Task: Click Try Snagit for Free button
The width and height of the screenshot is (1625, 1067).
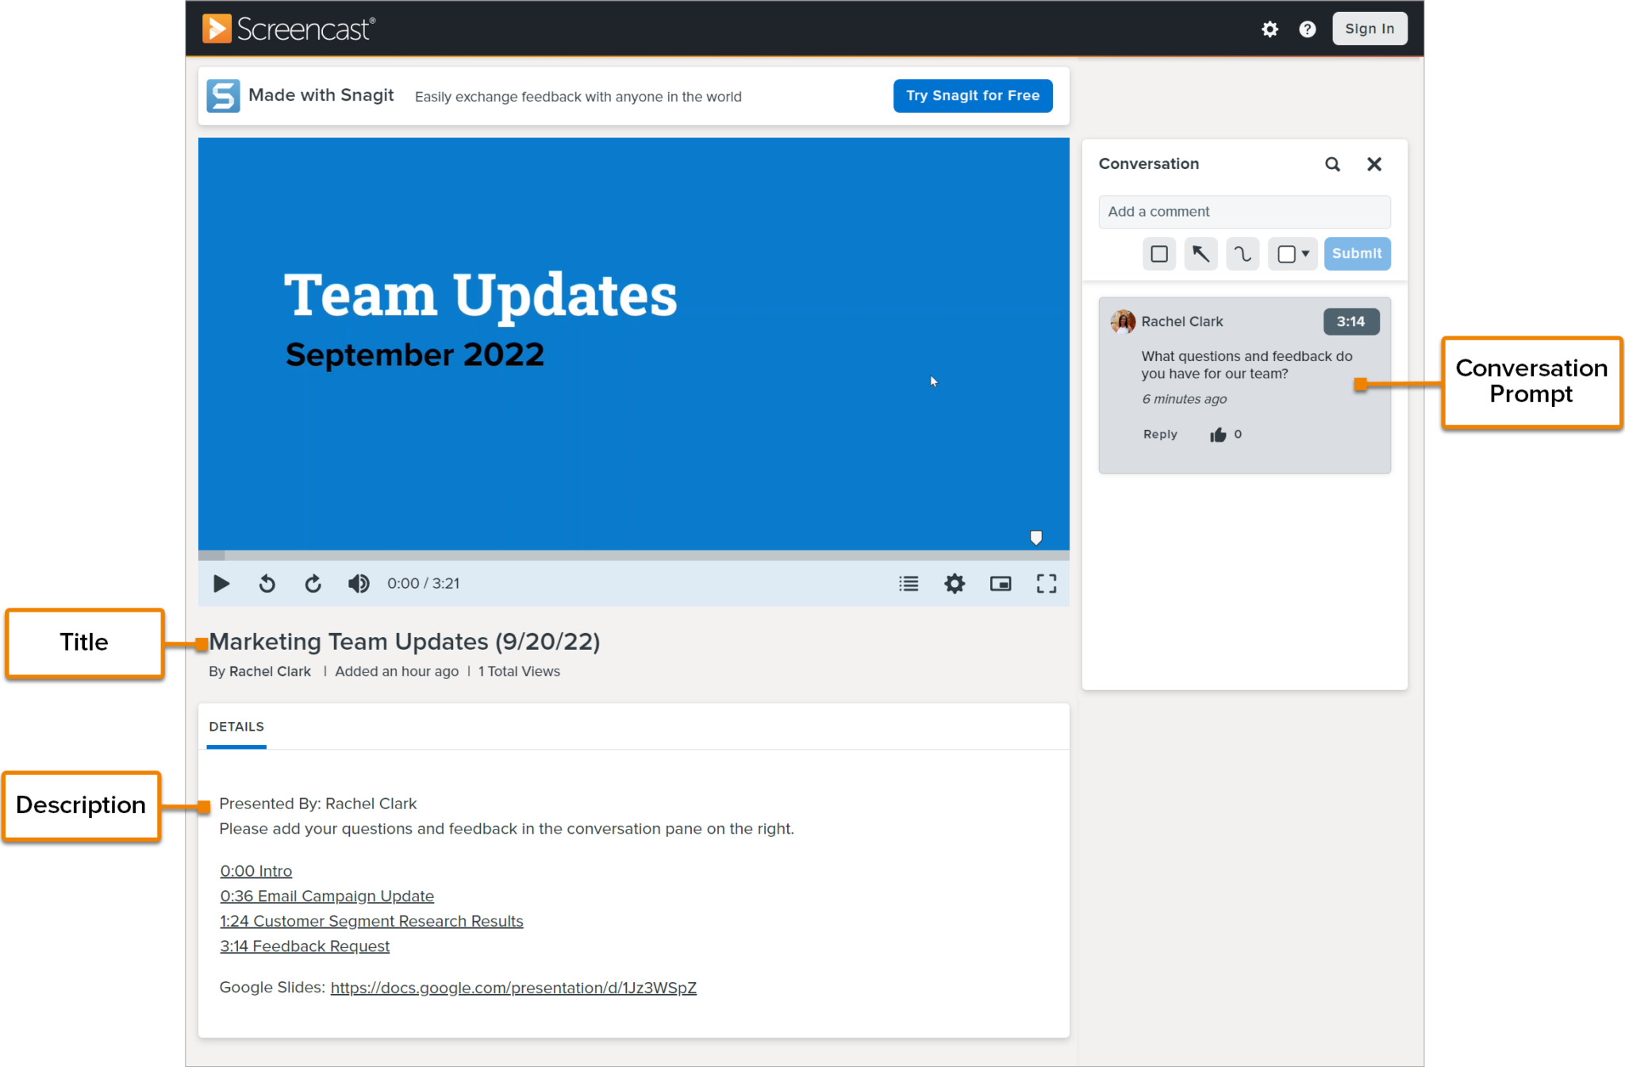Action: (x=973, y=95)
